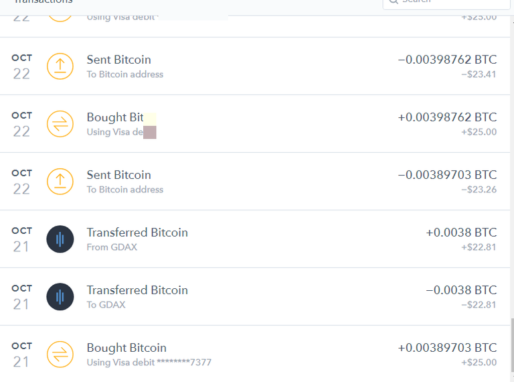
Task: Click the send icon for -0.00398762 BTC transaction
Action: [x=60, y=66]
